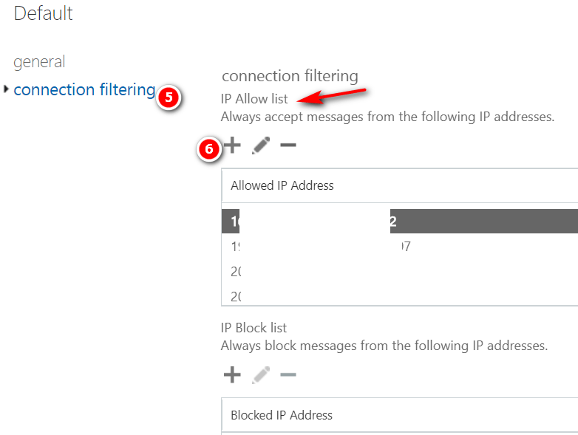Viewport: 578px width, 435px height.
Task: Sort by the Blocked IP Address column header
Action: click(x=282, y=415)
